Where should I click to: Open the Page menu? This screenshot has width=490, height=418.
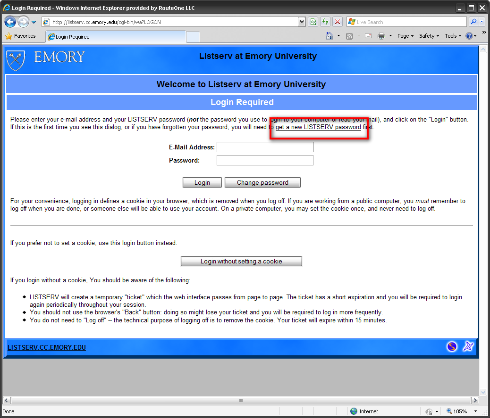point(406,36)
